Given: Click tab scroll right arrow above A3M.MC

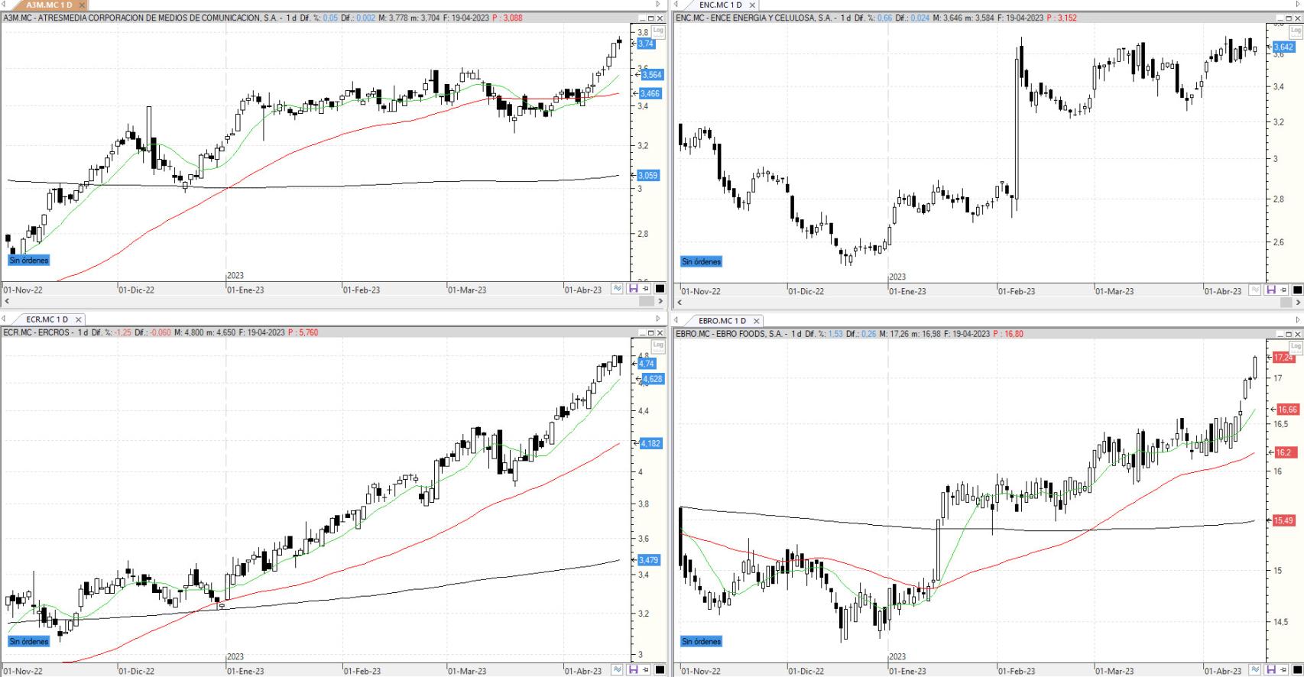Looking at the screenshot, I should [x=658, y=5].
